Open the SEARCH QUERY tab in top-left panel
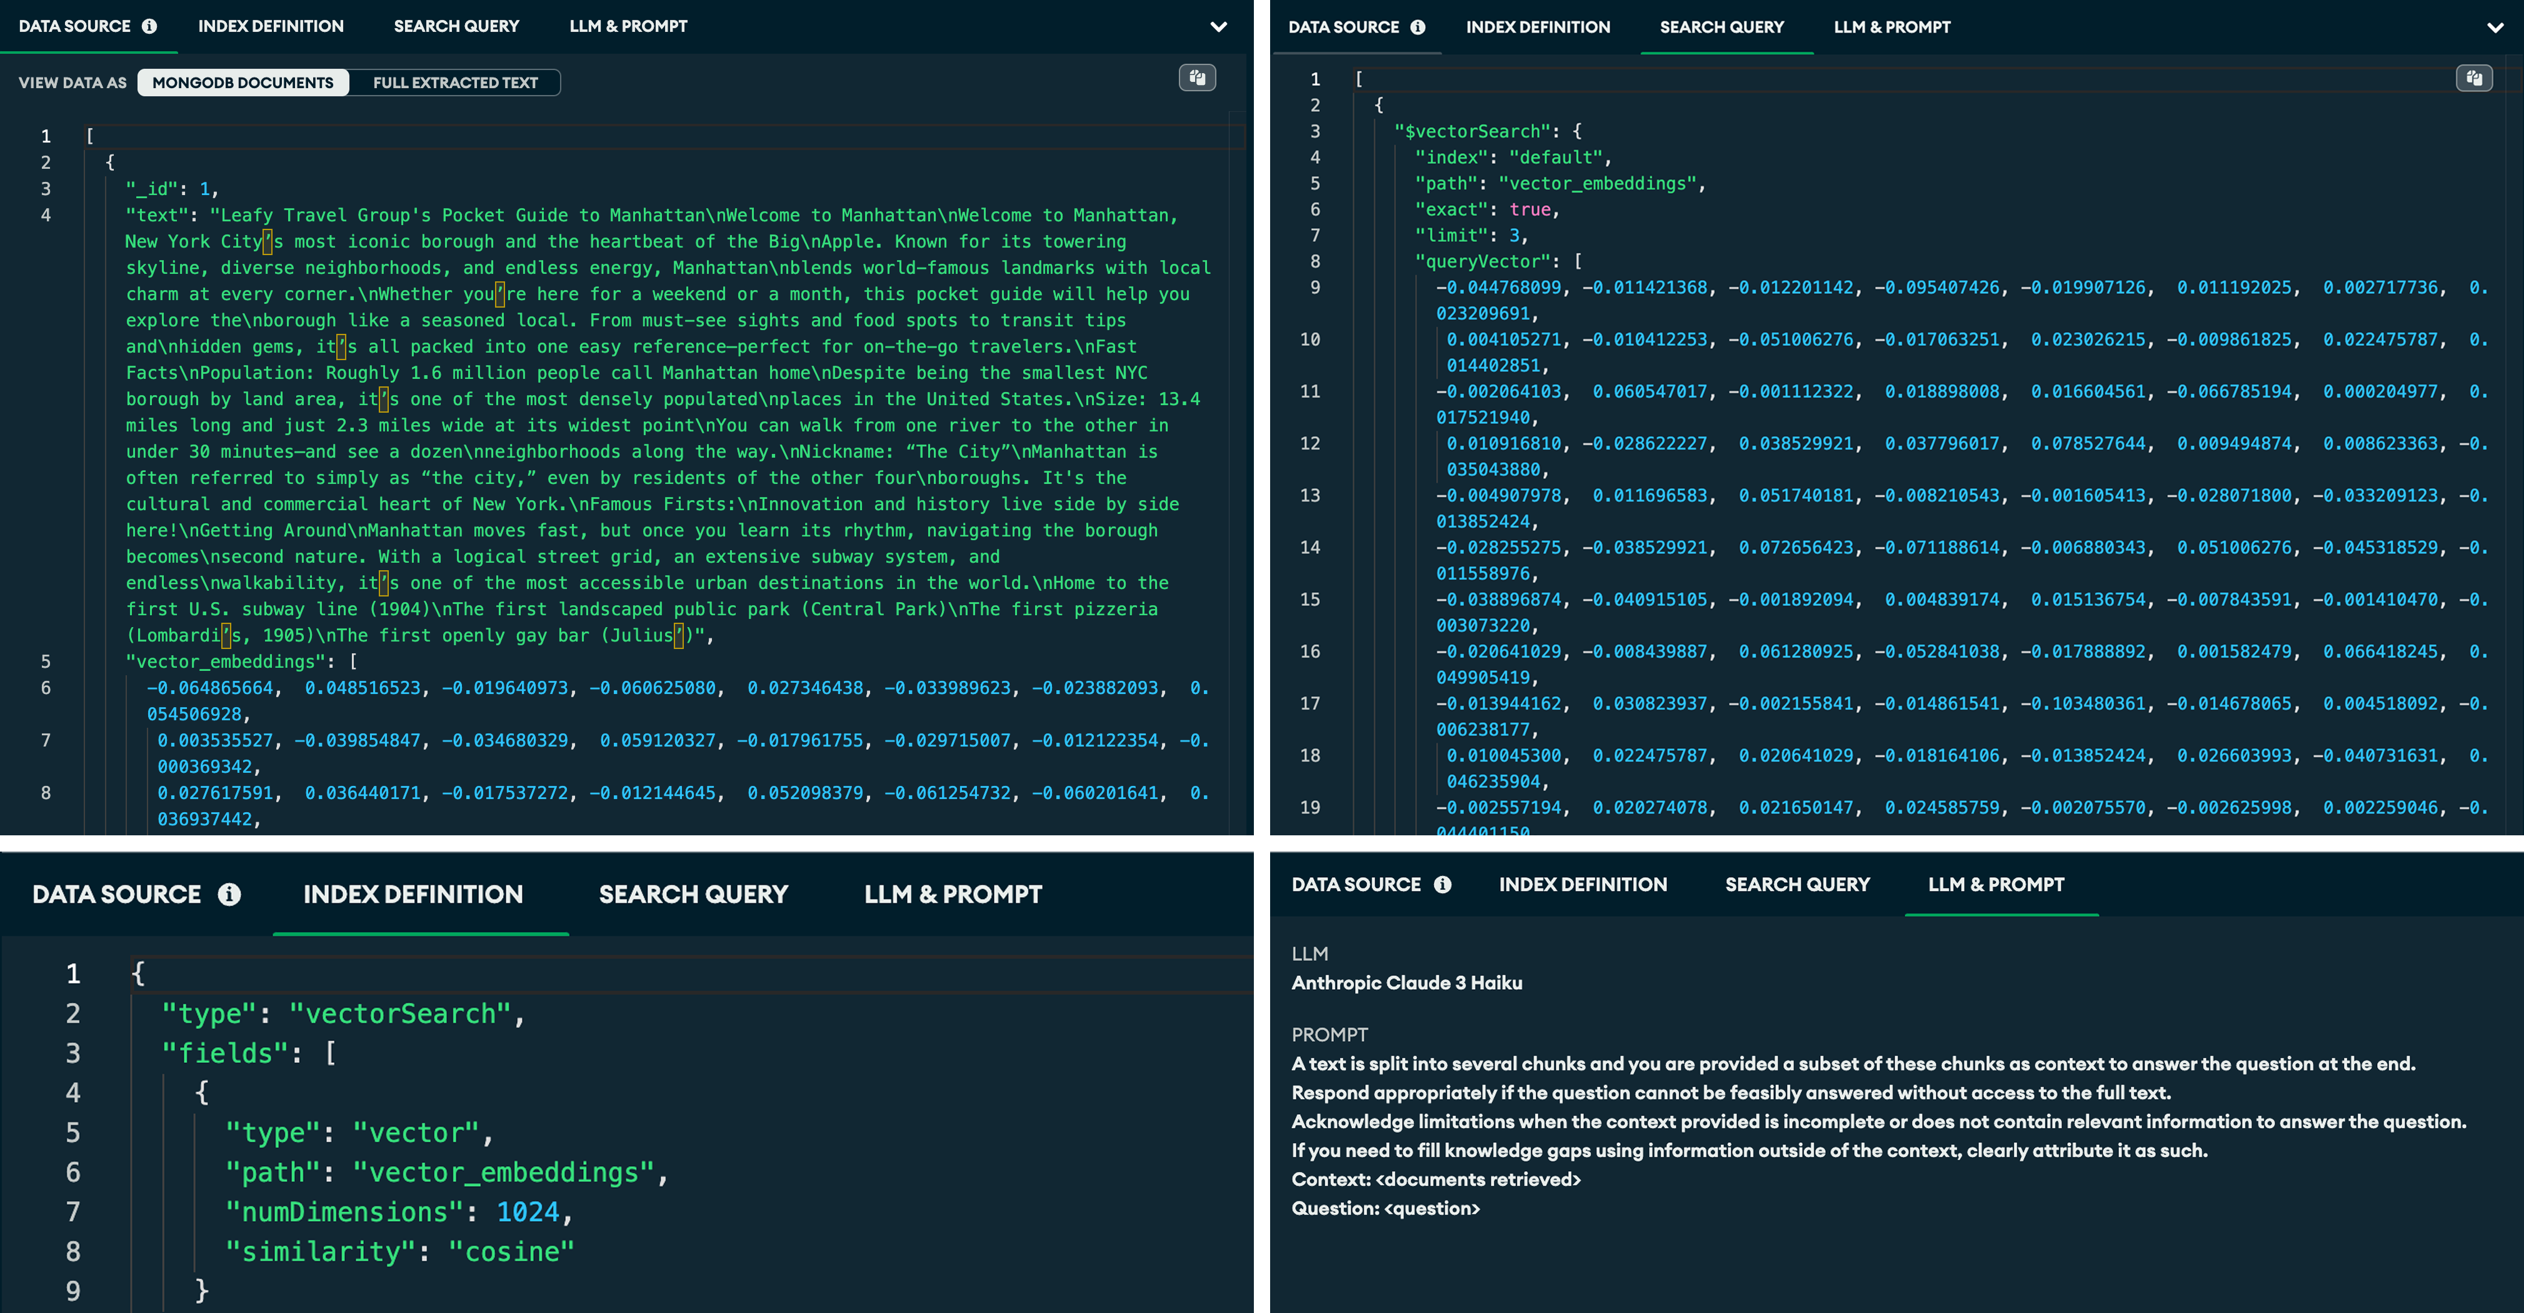Viewport: 2524px width, 1313px height. 456,26
